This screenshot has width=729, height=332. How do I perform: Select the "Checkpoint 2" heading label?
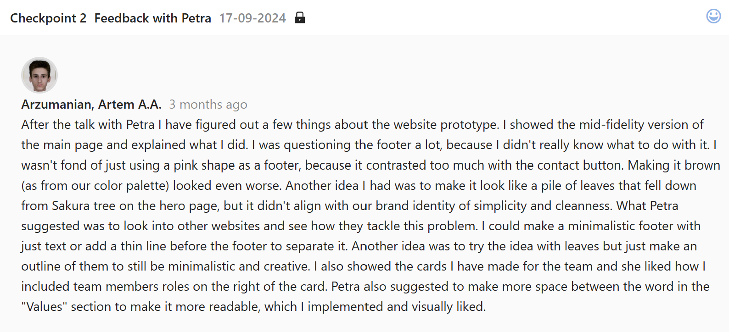click(48, 18)
